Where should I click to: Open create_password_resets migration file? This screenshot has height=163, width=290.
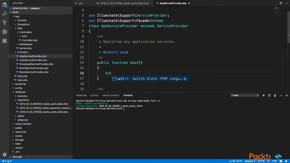45,108
